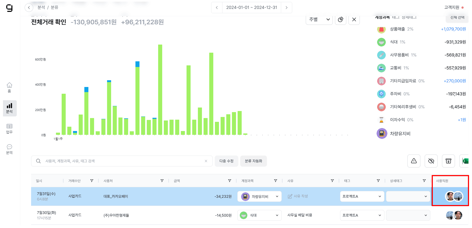Viewport: 472px width, 228px height.
Task: Click the 상품매출 shopping bag icon
Action: [381, 29]
